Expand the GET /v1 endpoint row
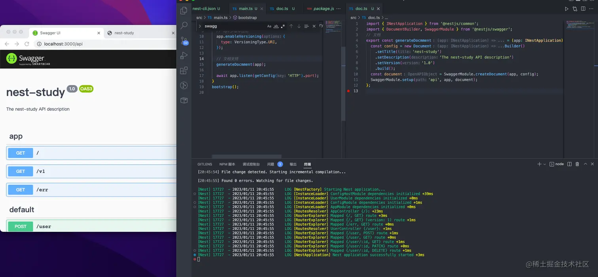598x277 pixels. [x=91, y=171]
